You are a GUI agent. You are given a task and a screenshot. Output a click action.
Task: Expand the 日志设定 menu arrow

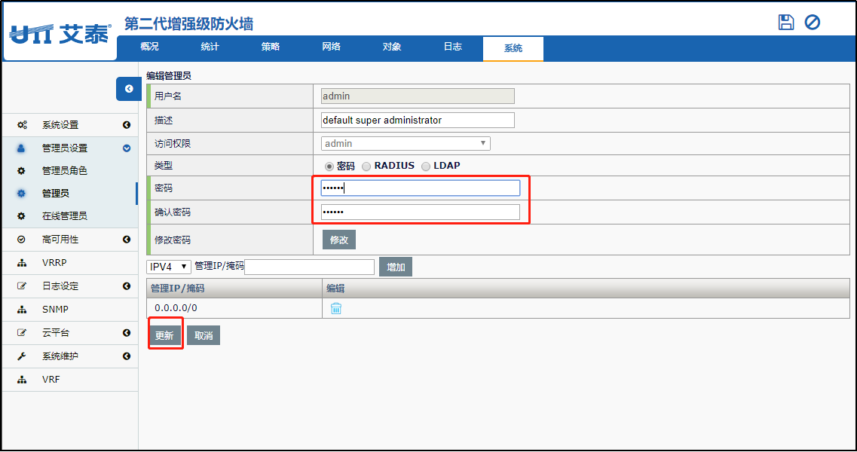click(127, 286)
